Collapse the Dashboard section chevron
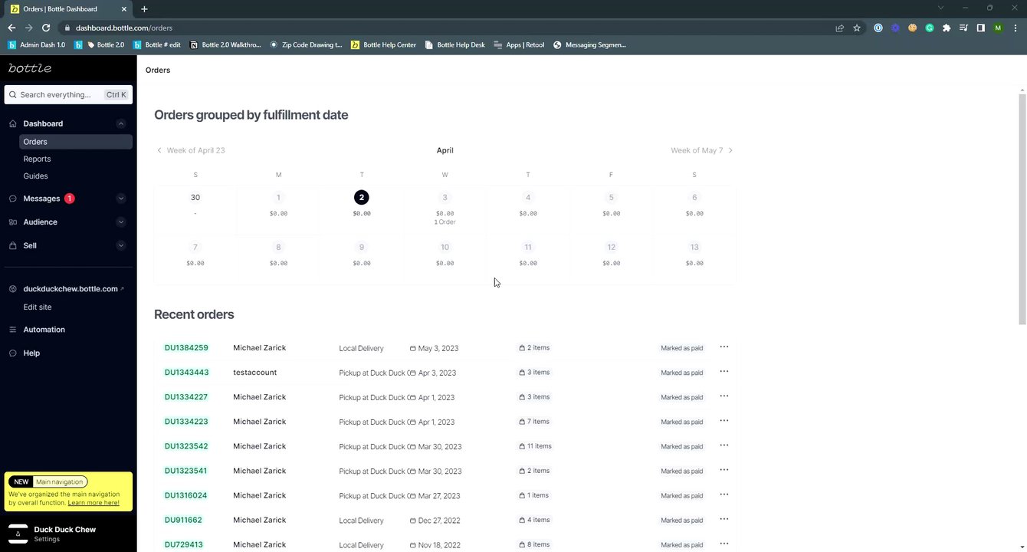The height and width of the screenshot is (552, 1027). pos(120,123)
